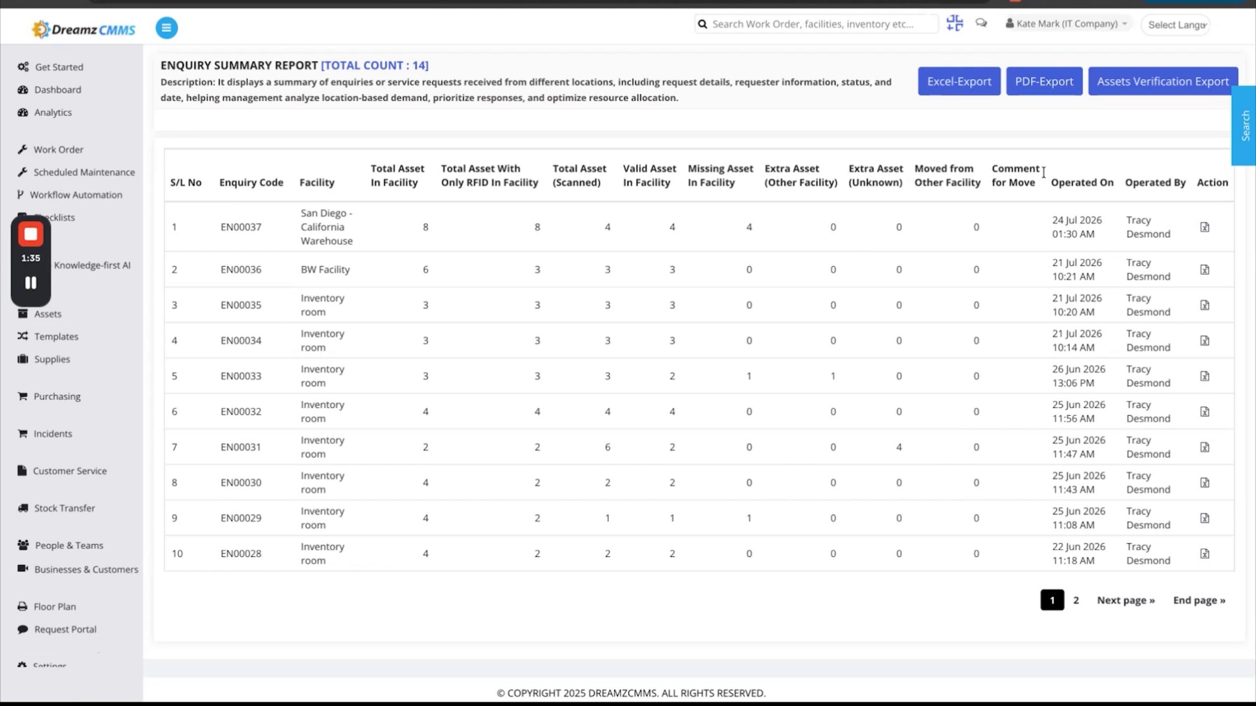Click the People & Teams group icon
Image resolution: width=1256 pixels, height=706 pixels.
(x=23, y=545)
